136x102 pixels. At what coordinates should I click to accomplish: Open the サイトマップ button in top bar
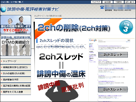point(96,2)
